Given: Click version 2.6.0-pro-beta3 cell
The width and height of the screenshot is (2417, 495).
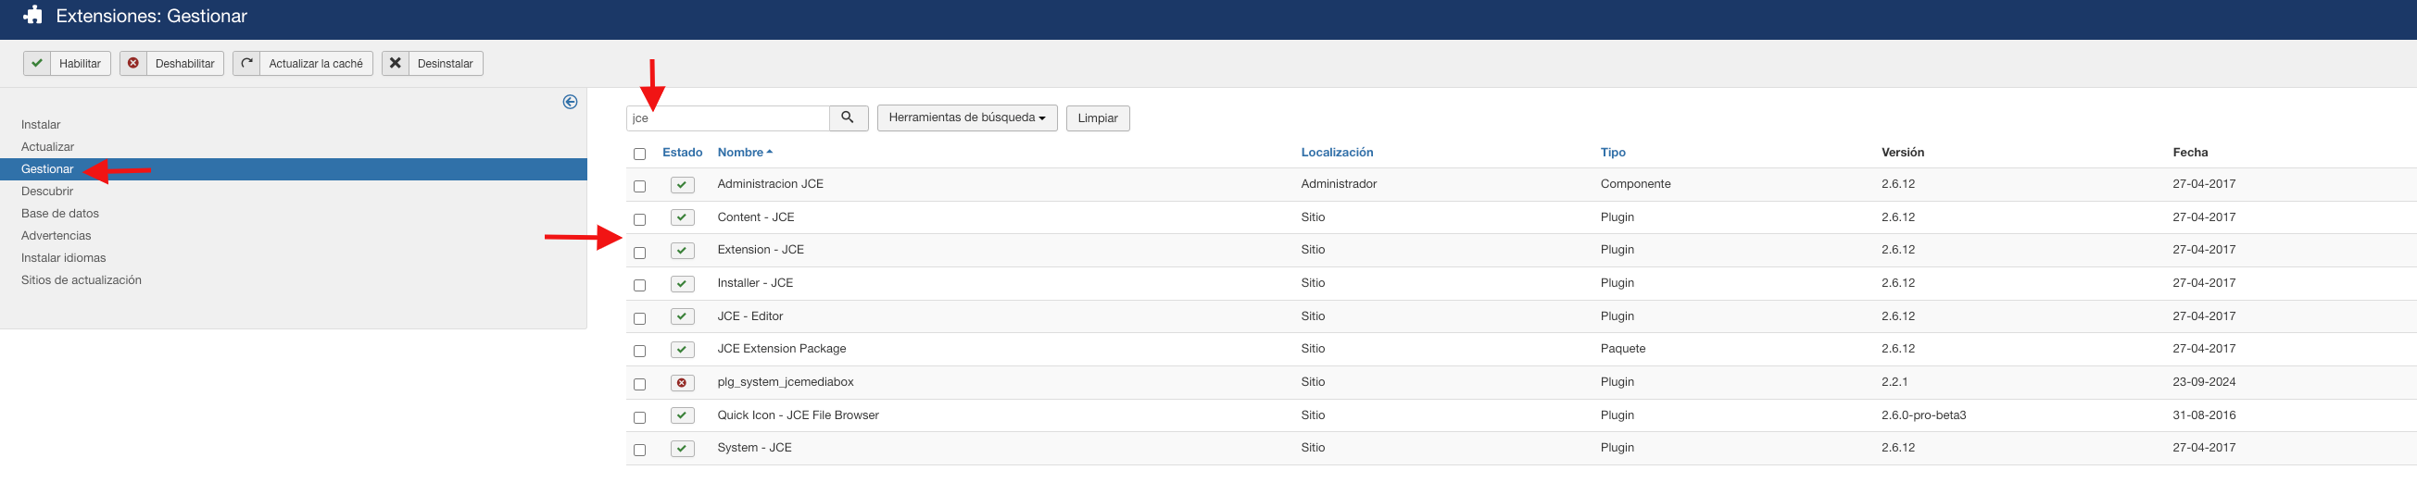Looking at the screenshot, I should [x=1923, y=415].
